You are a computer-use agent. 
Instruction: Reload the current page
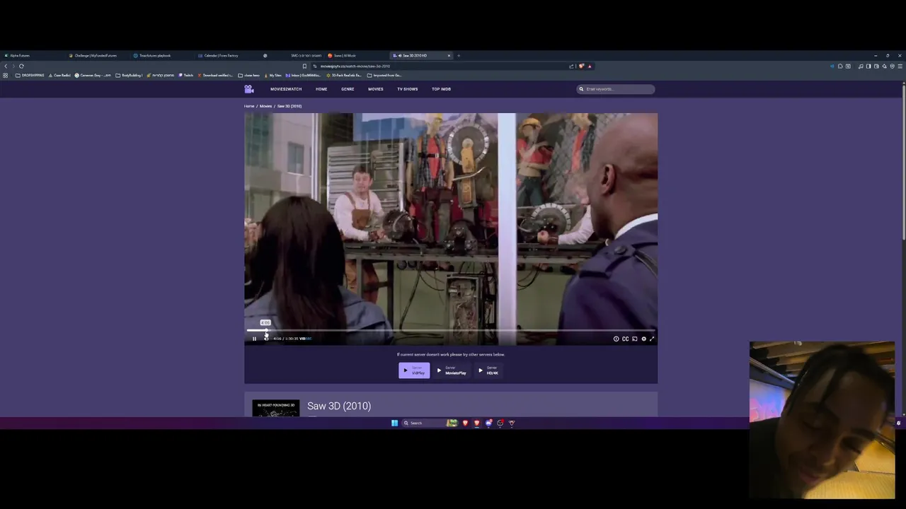coord(21,66)
